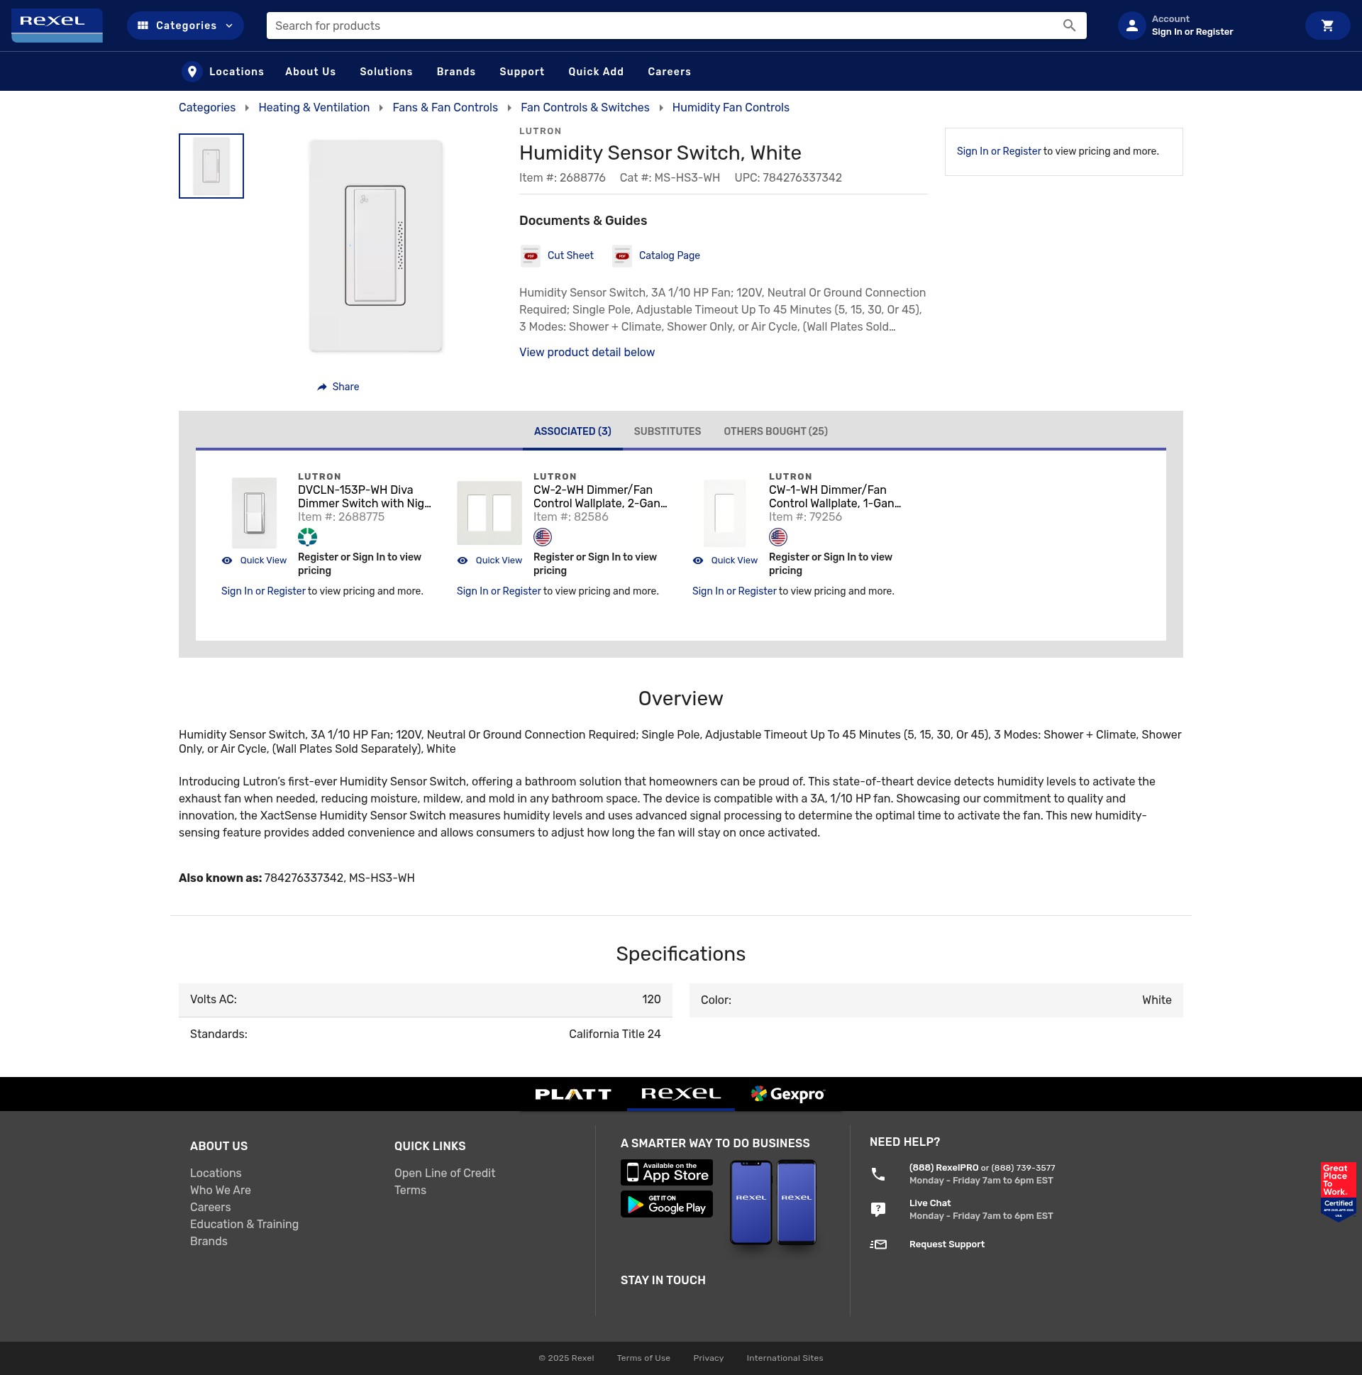Toggle Quick View eye for DVCLN-153P-WH
The width and height of the screenshot is (1362, 1375).
tap(227, 561)
